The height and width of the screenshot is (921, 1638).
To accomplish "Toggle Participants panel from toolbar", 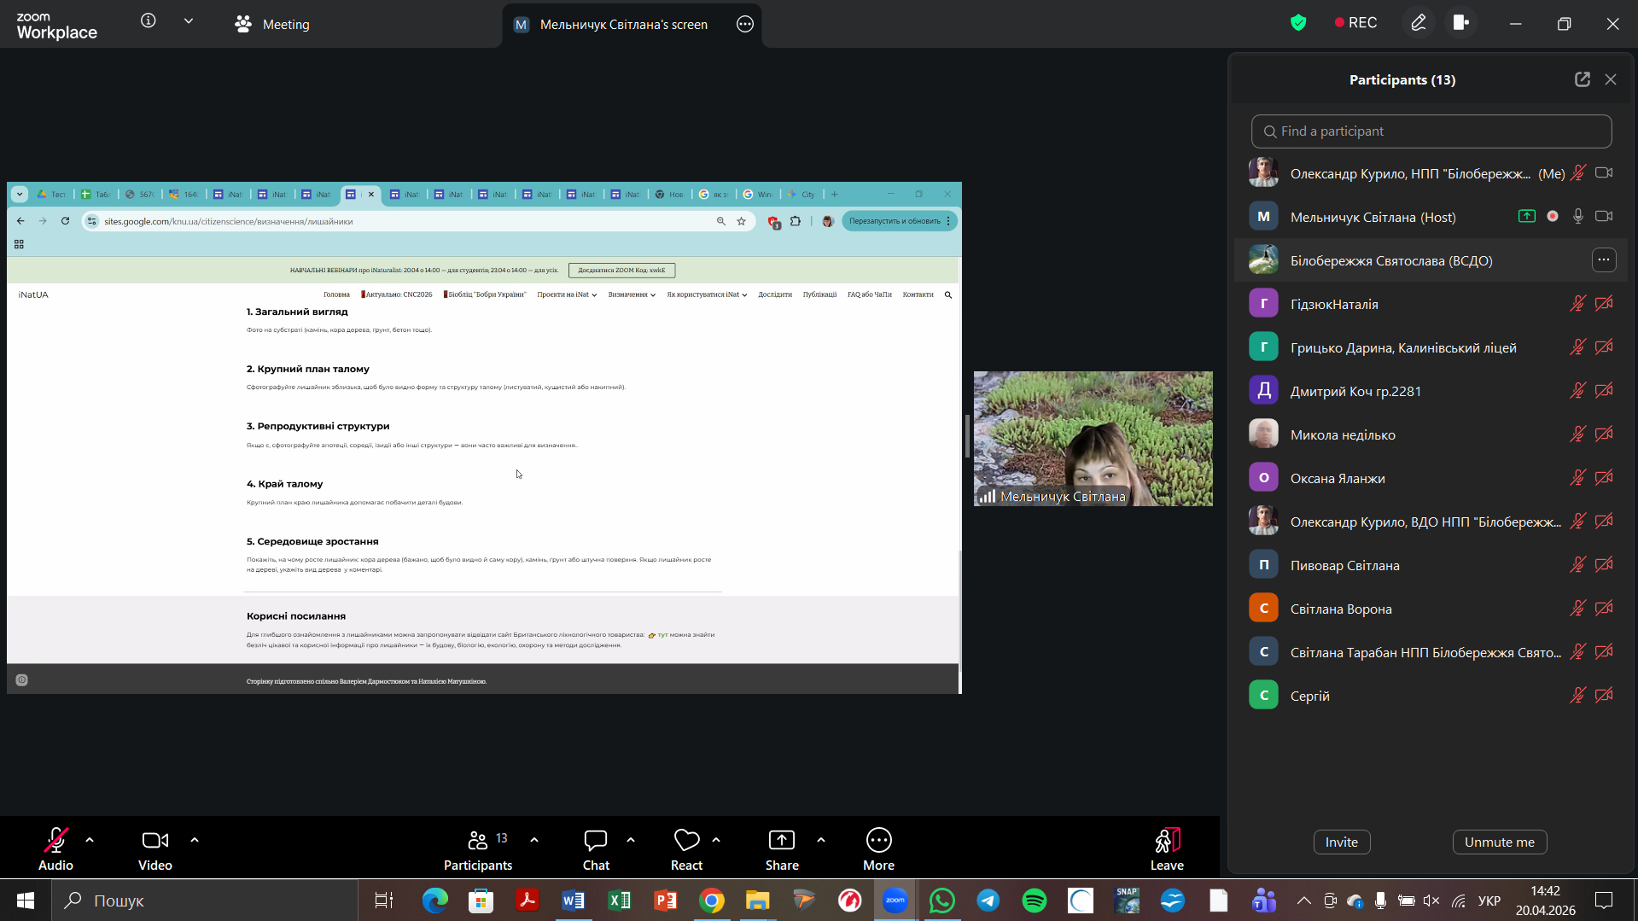I will coord(478,841).
